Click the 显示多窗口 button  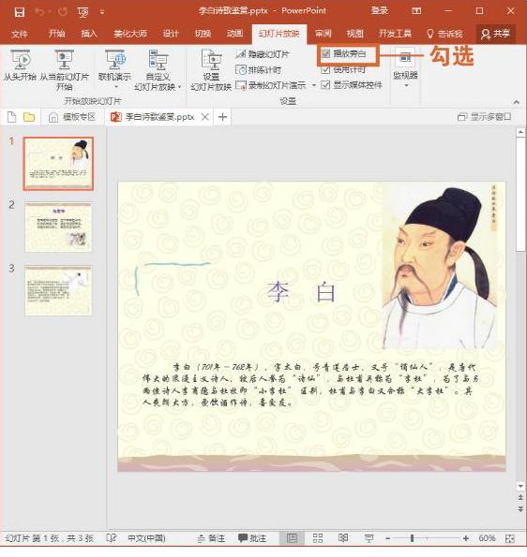(484, 116)
